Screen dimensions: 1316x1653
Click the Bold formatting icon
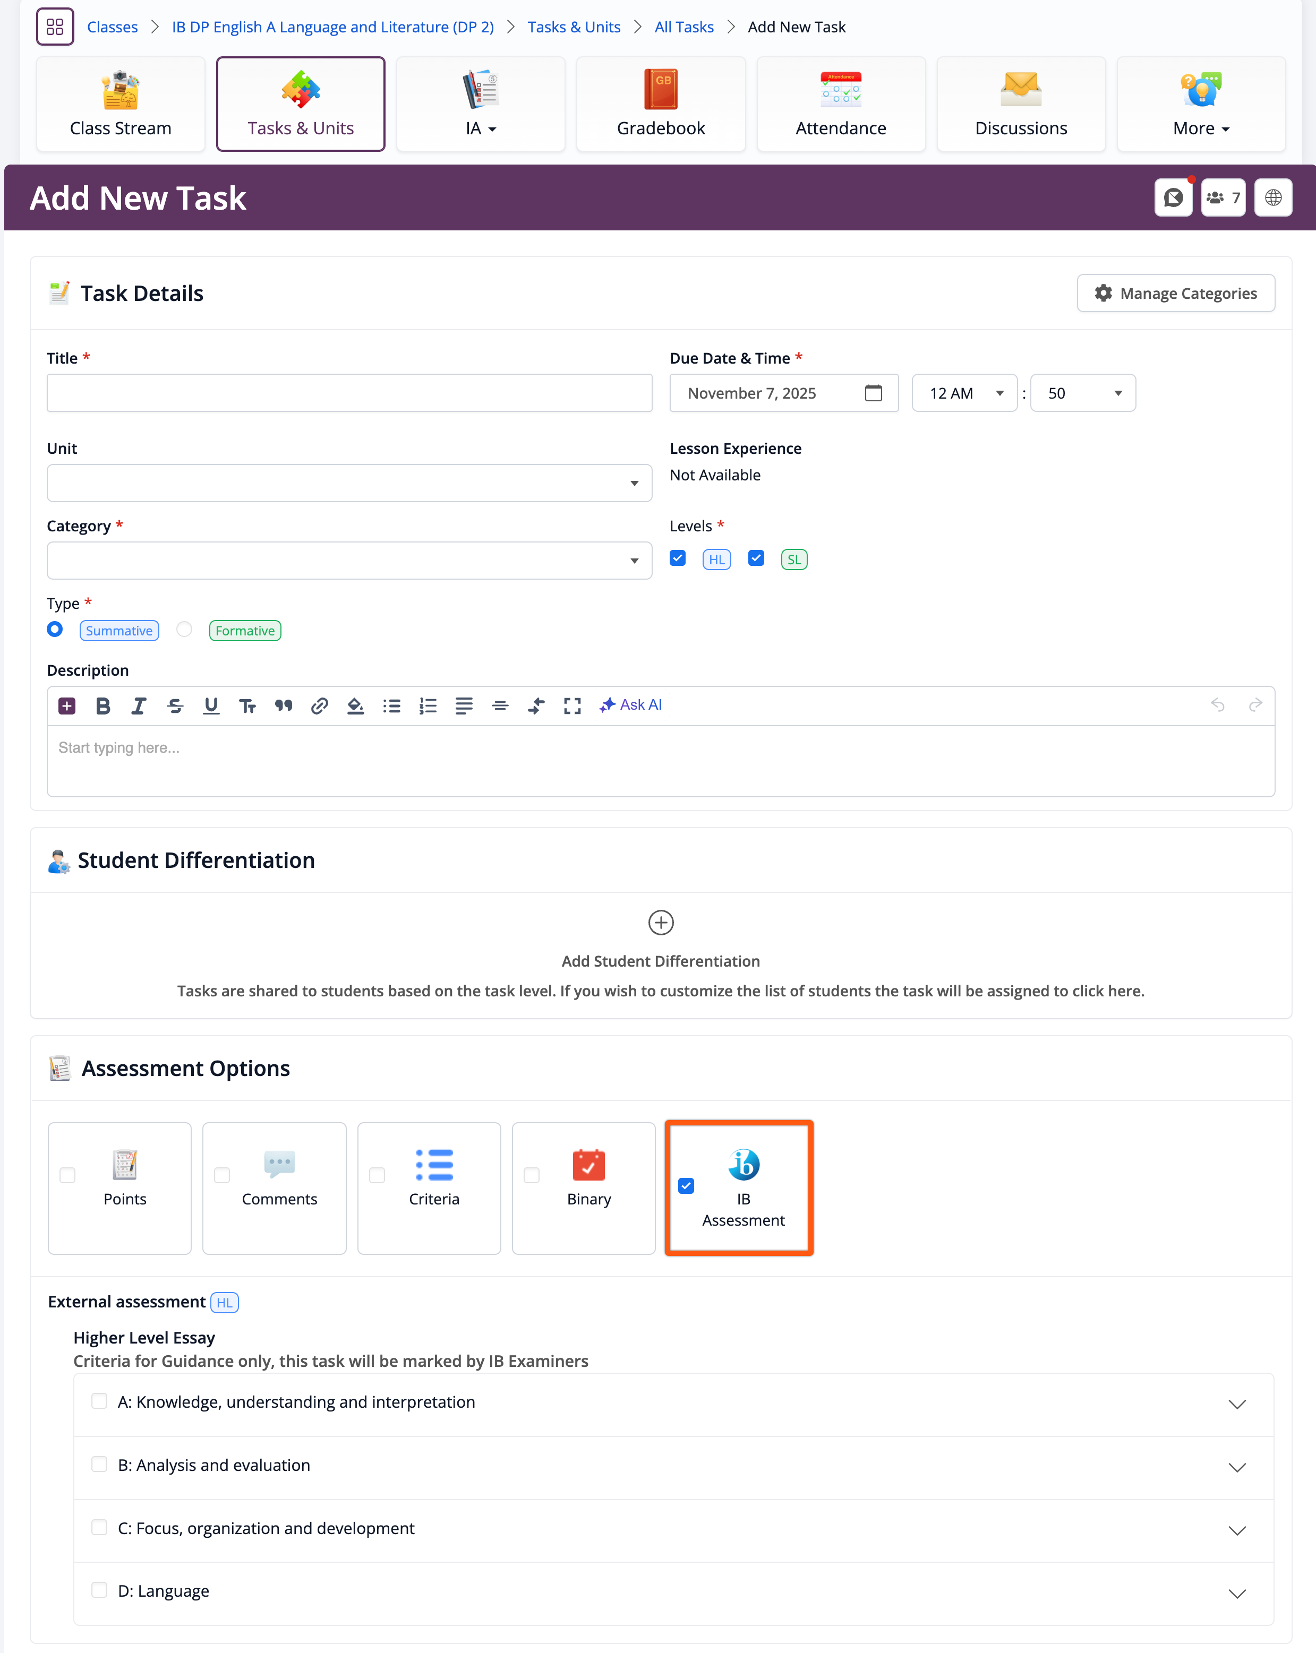103,705
